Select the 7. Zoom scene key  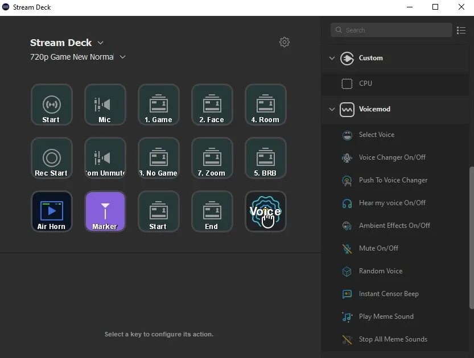coord(212,158)
